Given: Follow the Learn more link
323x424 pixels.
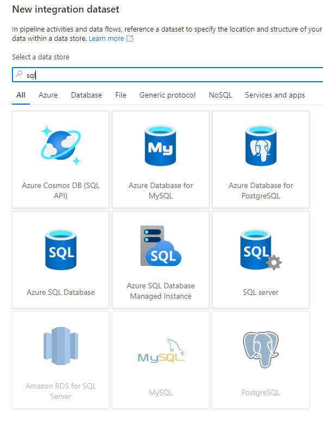Looking at the screenshot, I should (107, 38).
